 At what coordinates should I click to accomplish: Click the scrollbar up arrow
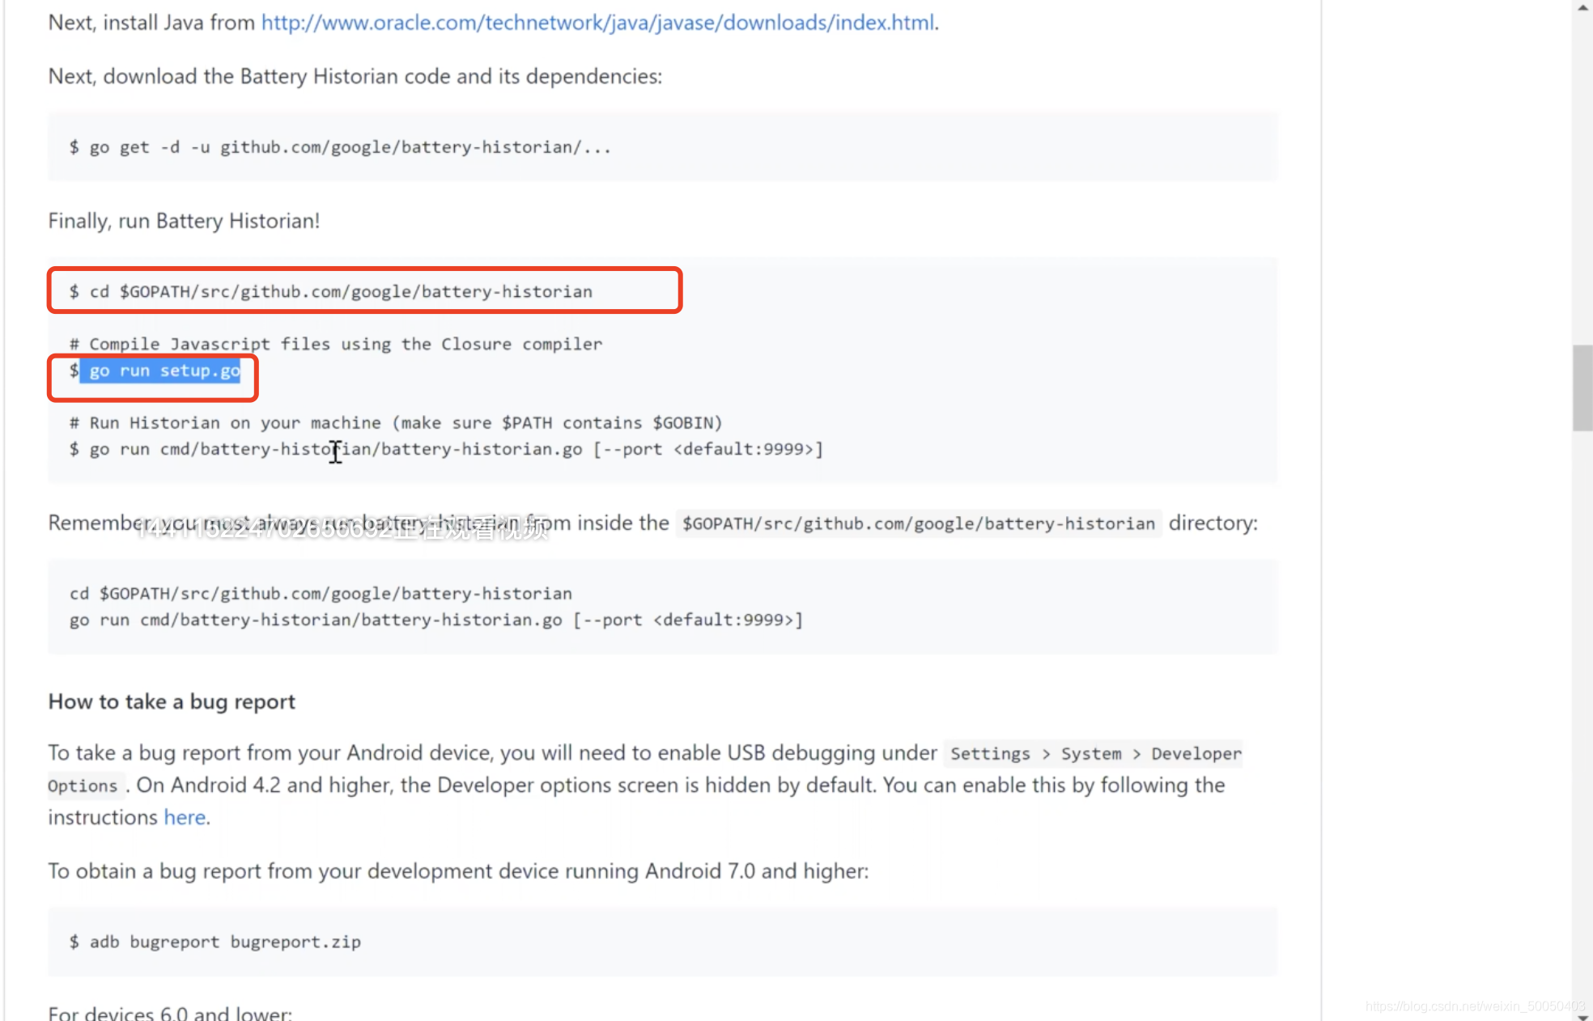(x=1582, y=7)
